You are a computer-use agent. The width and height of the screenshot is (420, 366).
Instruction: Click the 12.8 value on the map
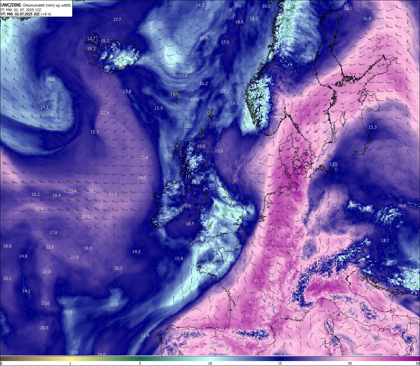[x=73, y=353]
